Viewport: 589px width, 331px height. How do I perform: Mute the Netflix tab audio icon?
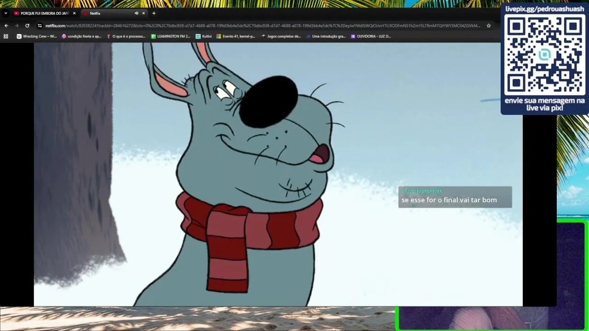pyautogui.click(x=136, y=13)
